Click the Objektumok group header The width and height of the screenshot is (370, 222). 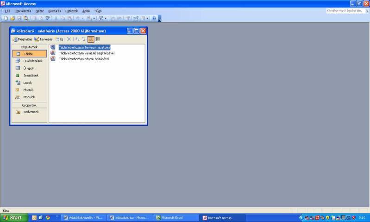[29, 47]
